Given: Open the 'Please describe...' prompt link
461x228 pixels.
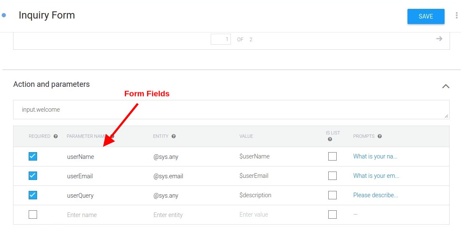Looking at the screenshot, I should 375,196.
